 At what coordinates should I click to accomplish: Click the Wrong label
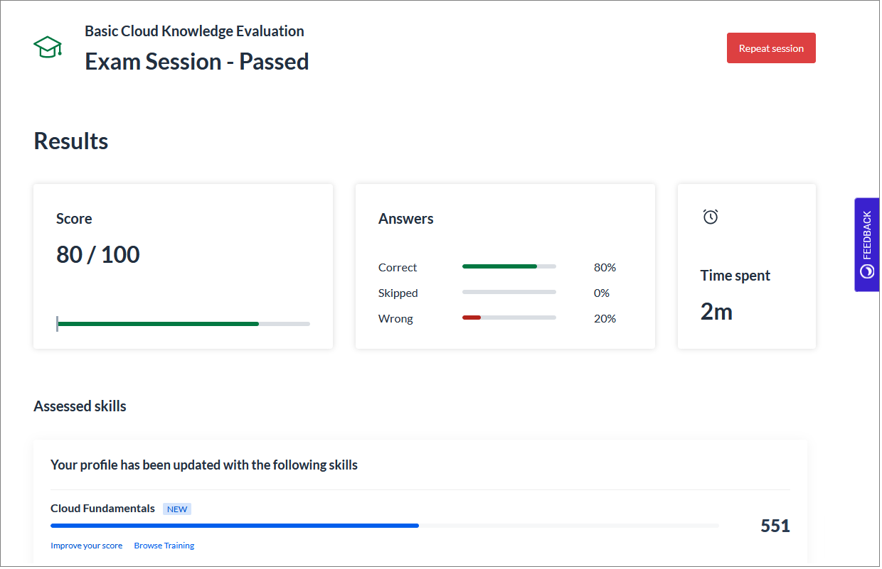pos(395,318)
